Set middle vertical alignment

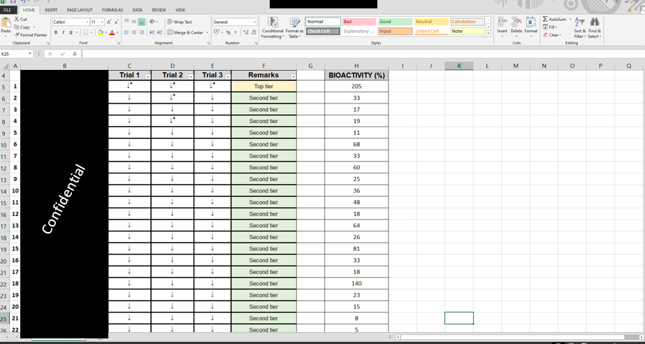point(134,22)
